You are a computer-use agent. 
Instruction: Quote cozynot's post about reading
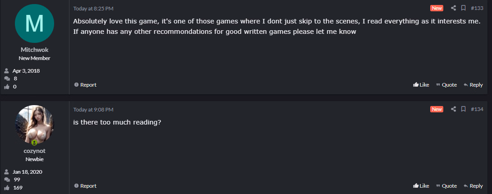click(446, 186)
